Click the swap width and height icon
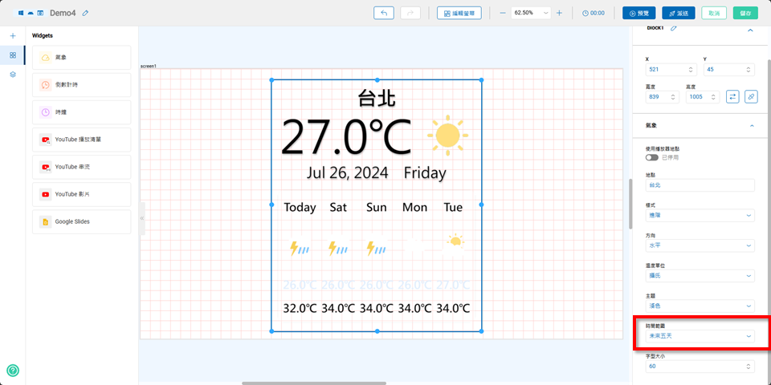The width and height of the screenshot is (771, 385). coord(732,96)
